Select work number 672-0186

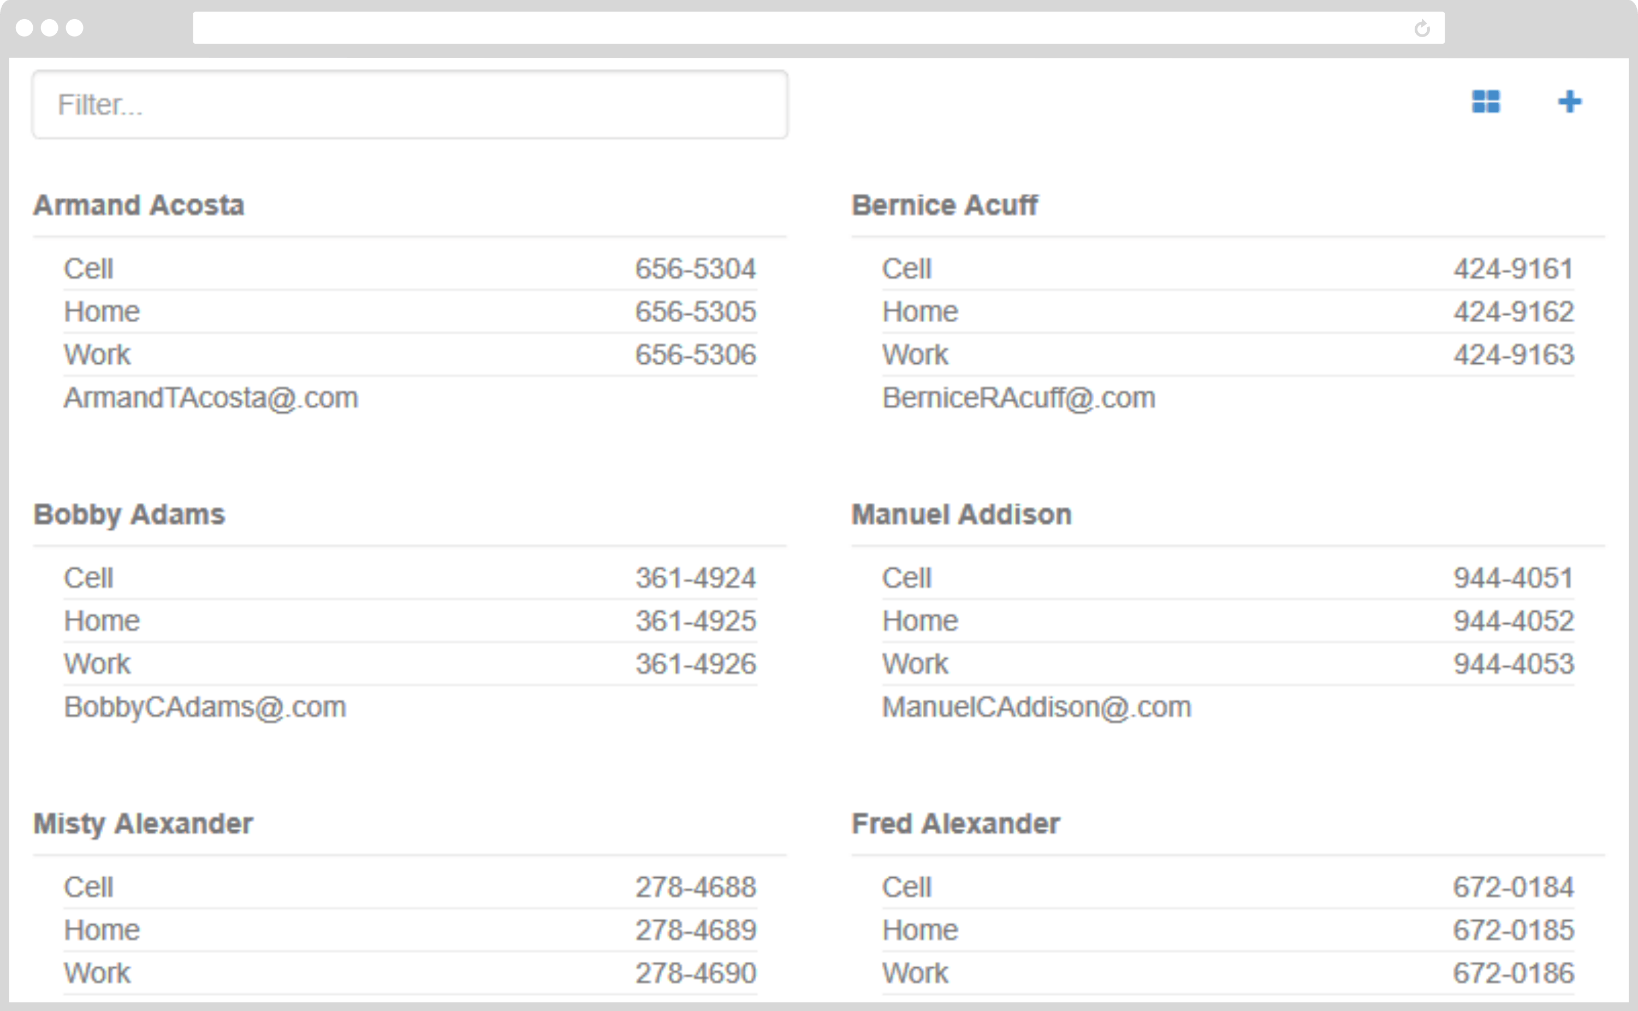(1514, 973)
